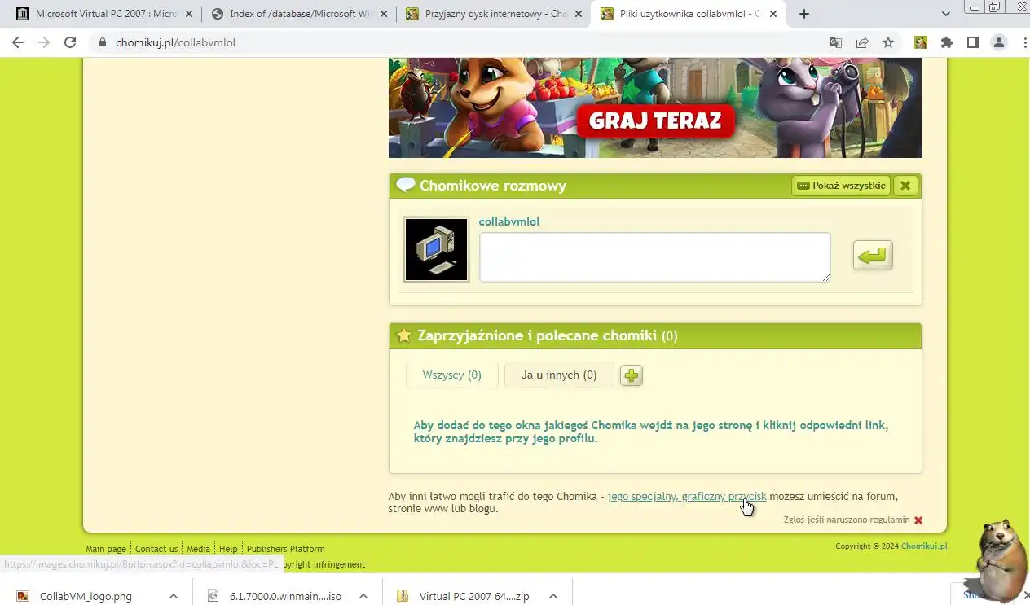This screenshot has width=1030, height=605.
Task: Click the help text starting 'Aby dodać do tego okna'
Action: tap(650, 432)
